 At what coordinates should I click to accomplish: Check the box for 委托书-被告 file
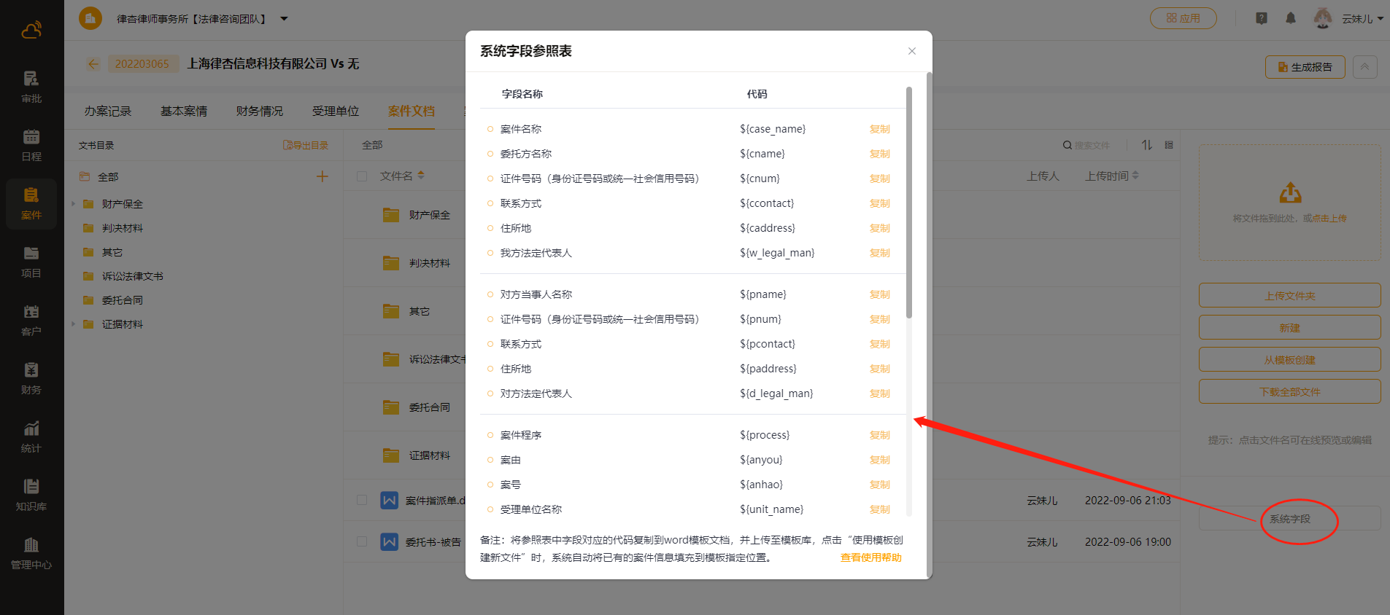(x=362, y=541)
